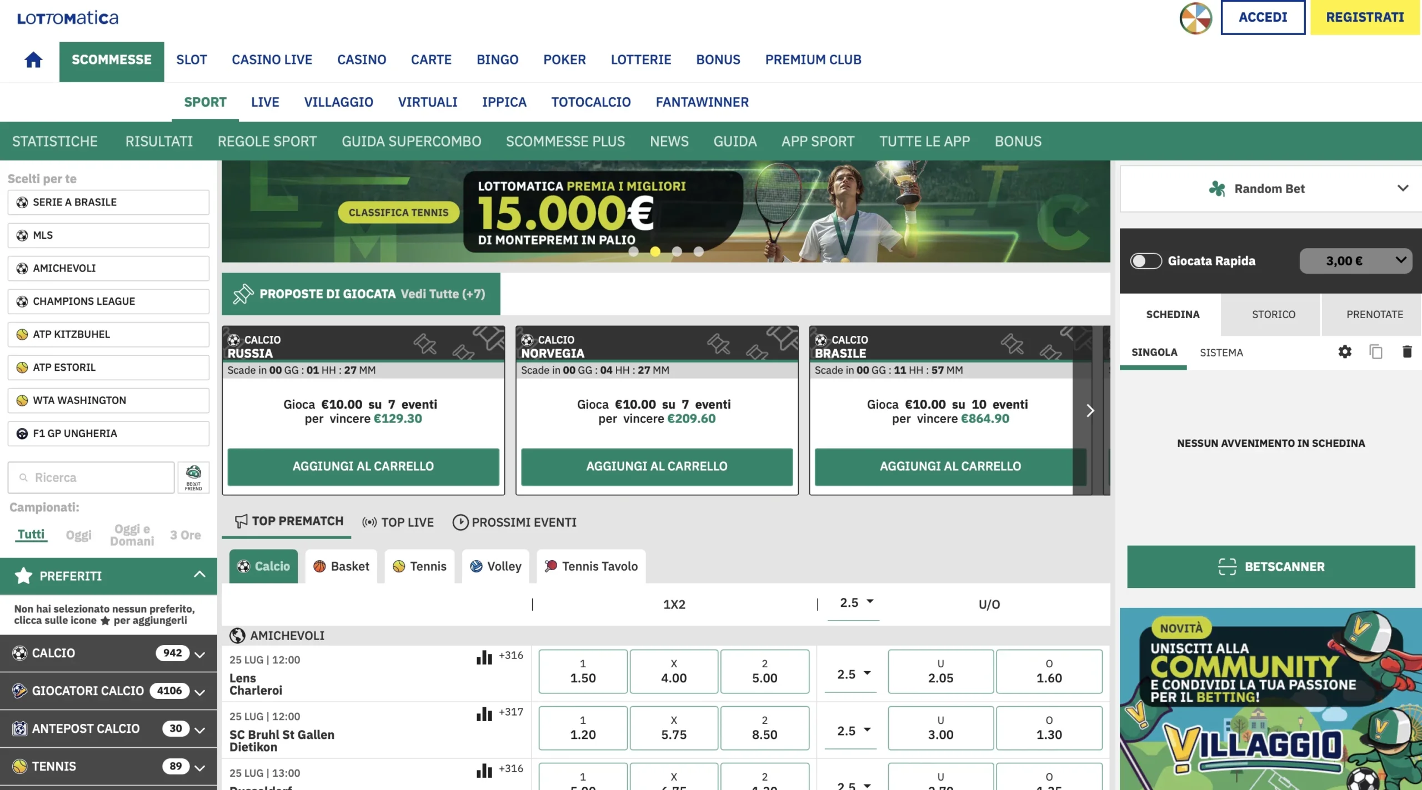Open statistics icon for Lens Charleroi match
Viewport: 1422px width, 790px height.
click(x=484, y=657)
